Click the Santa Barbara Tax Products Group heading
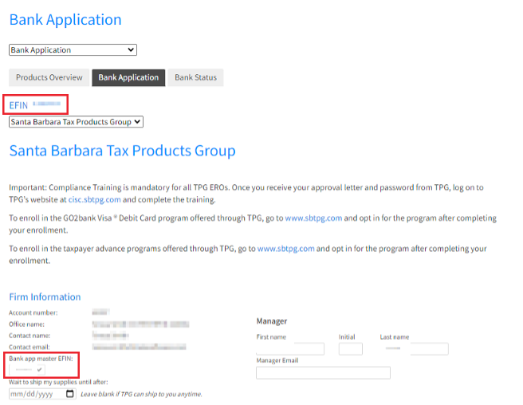 click(122, 151)
